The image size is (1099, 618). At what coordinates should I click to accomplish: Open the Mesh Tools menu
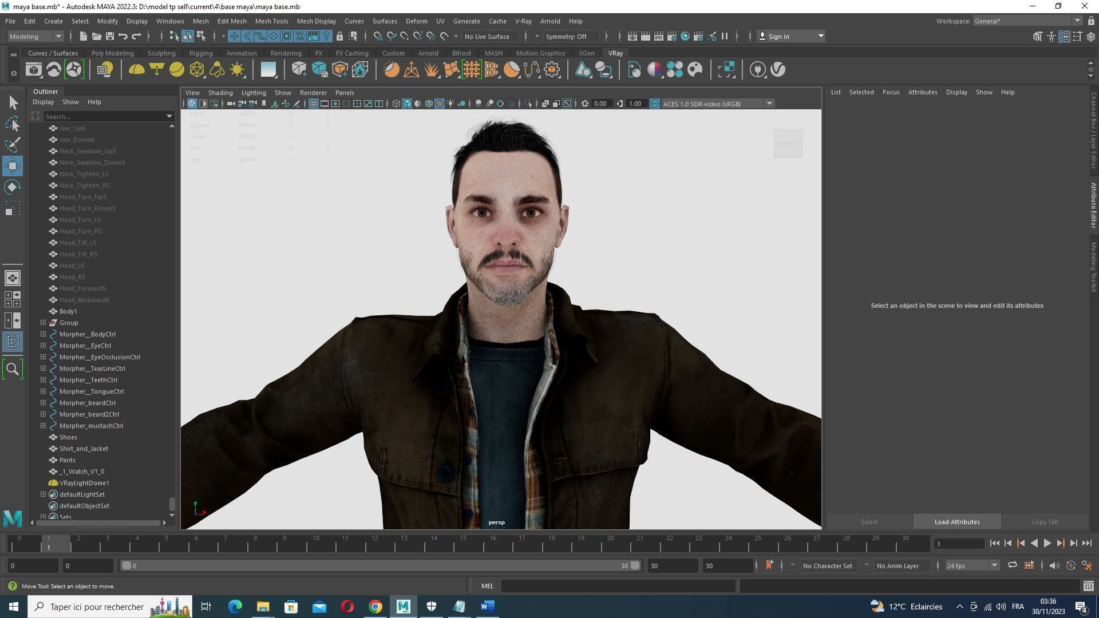click(x=271, y=21)
